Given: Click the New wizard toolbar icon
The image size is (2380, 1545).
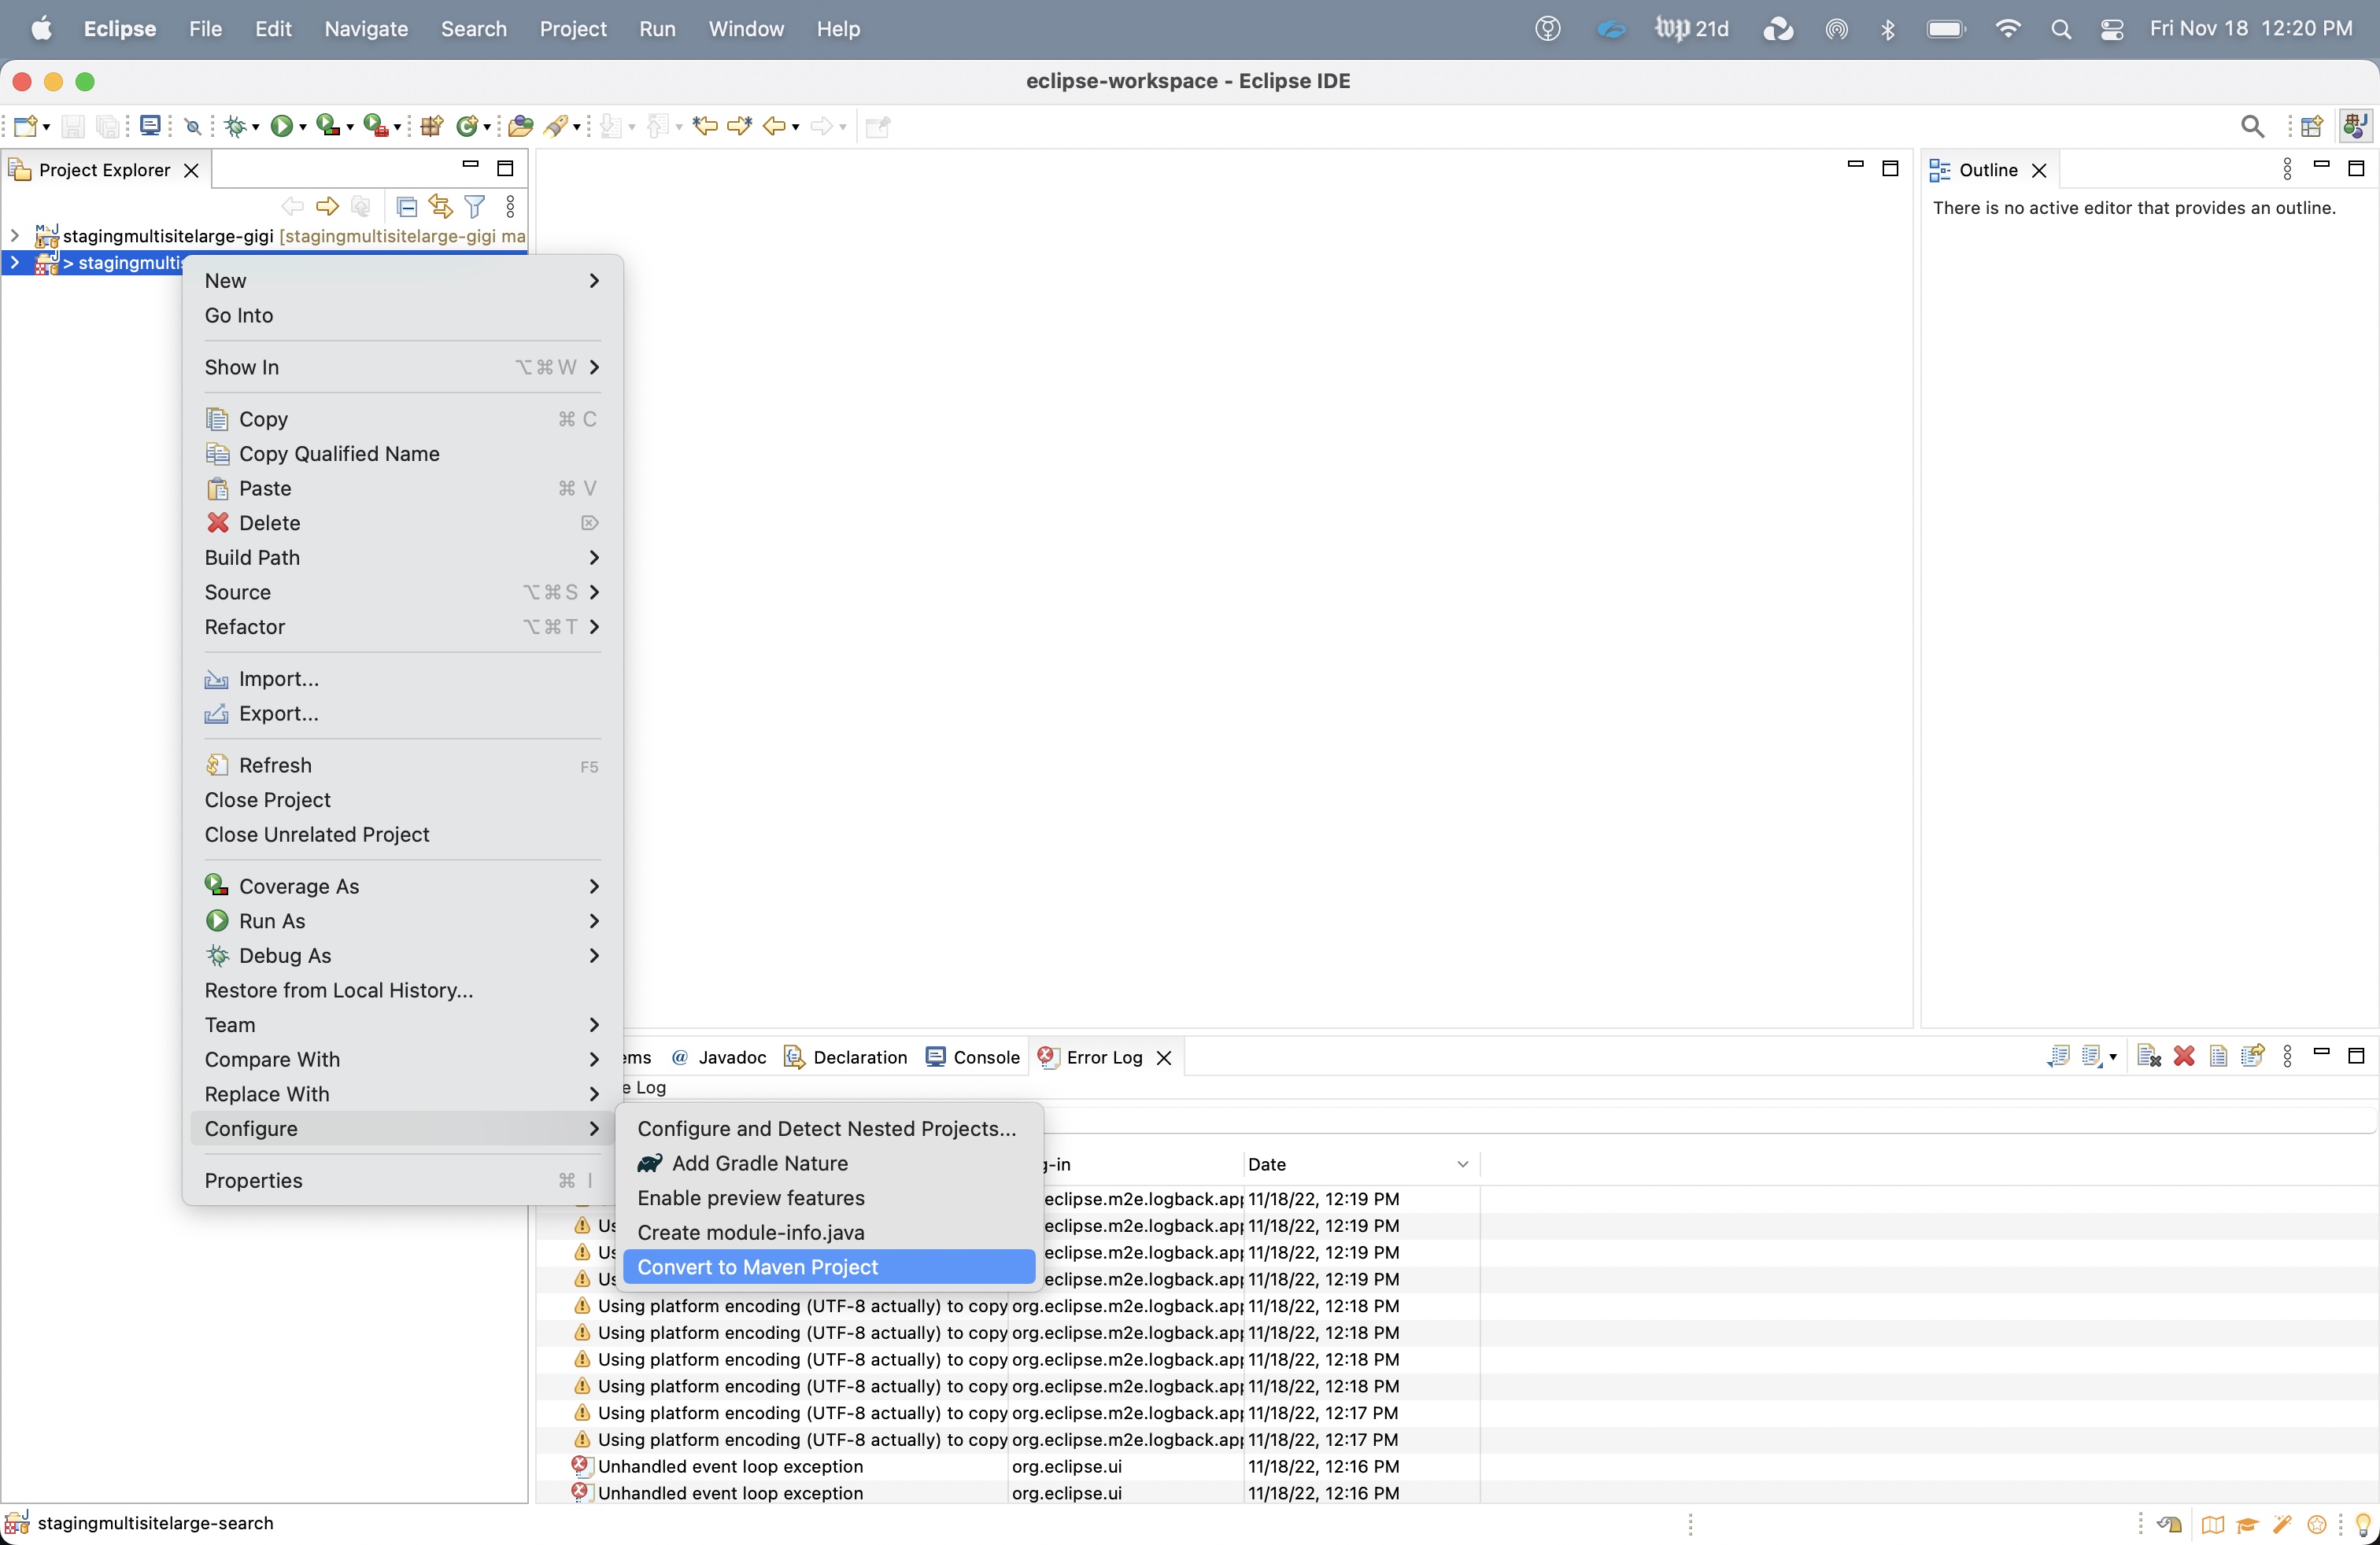Looking at the screenshot, I should (x=26, y=126).
